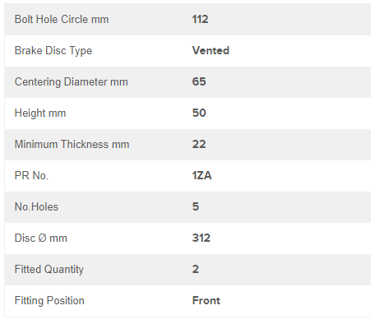Select the 312 disc diameter value

pos(202,238)
